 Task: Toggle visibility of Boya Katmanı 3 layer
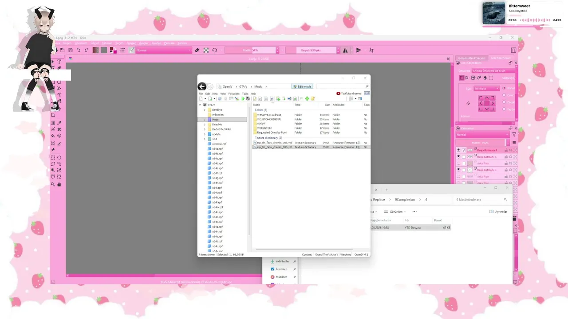click(x=458, y=170)
